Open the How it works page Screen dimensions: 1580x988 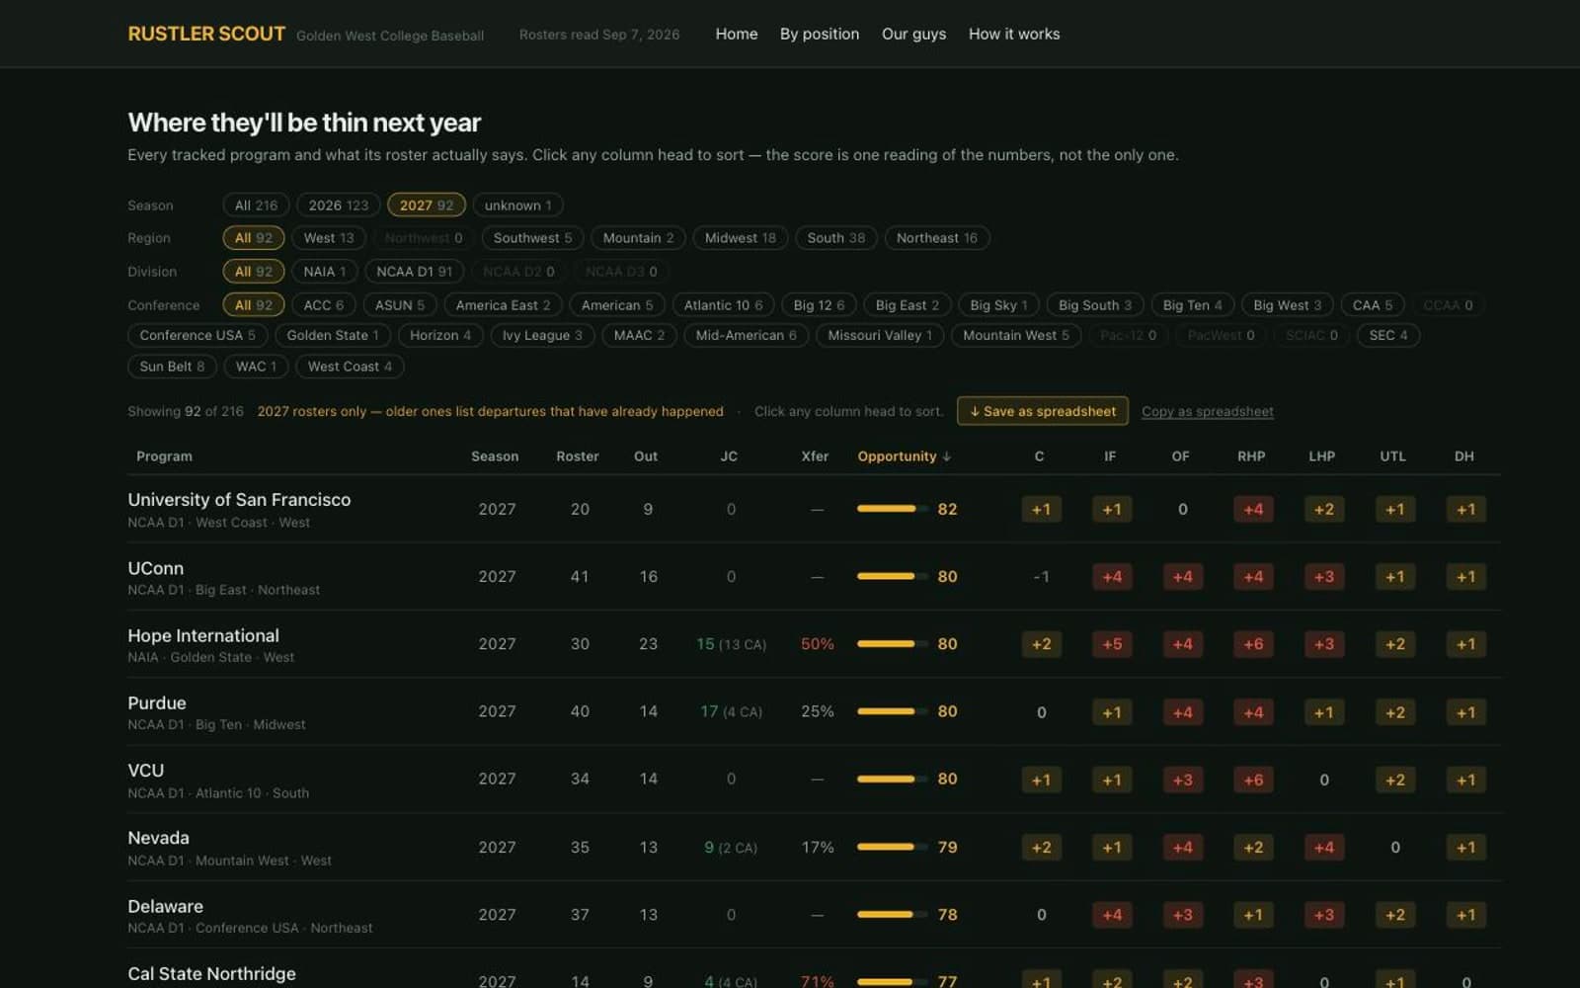click(x=1014, y=34)
